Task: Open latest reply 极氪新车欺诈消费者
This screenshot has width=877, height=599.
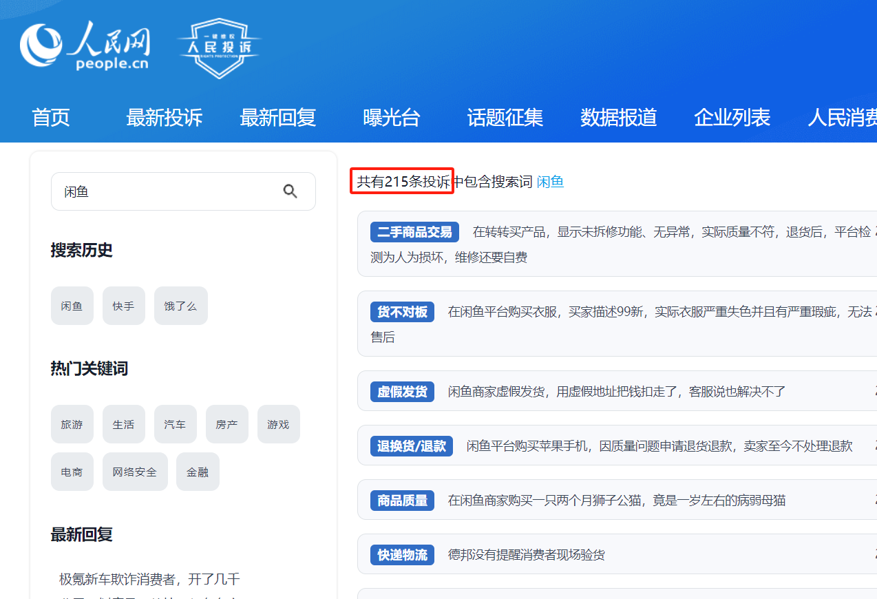Action: click(x=149, y=579)
